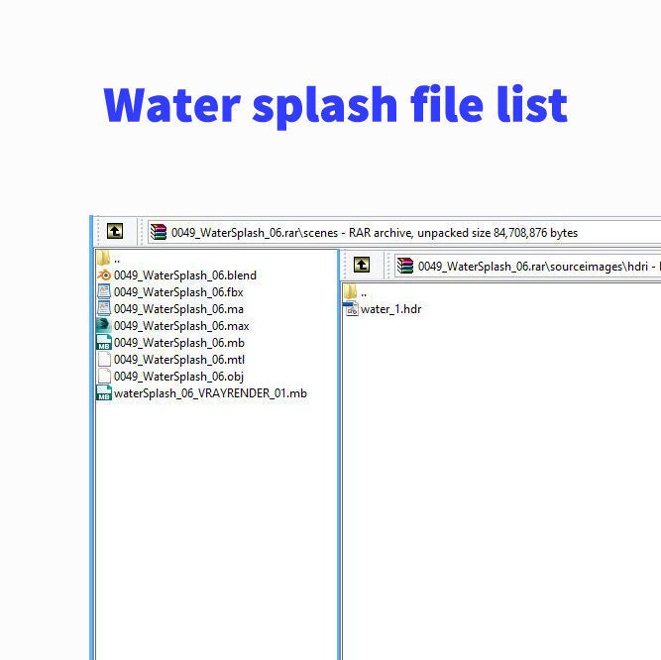The height and width of the screenshot is (660, 661).
Task: Click the WinRAR archive icon in hdri path bar
Action: click(405, 266)
